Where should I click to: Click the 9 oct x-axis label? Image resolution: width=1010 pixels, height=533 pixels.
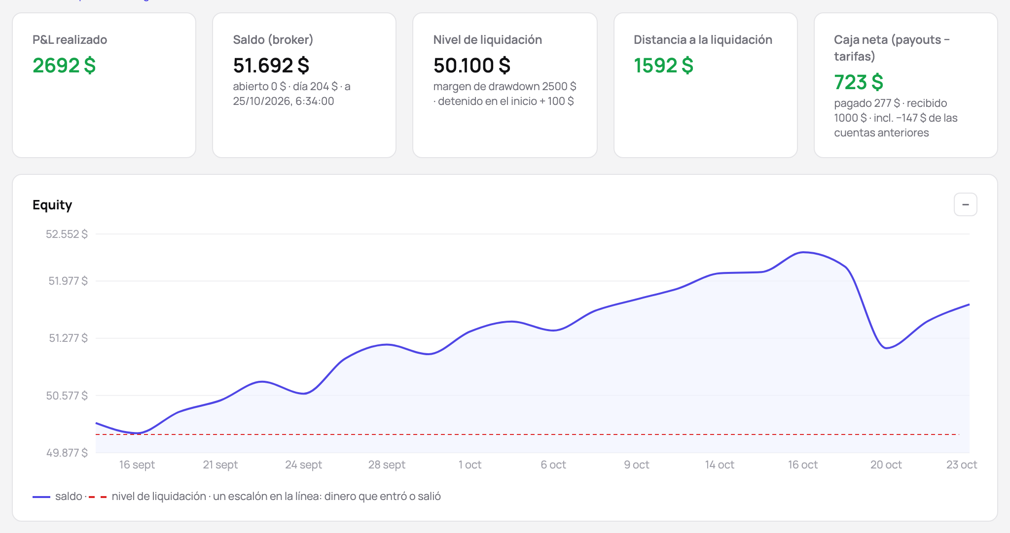click(637, 465)
